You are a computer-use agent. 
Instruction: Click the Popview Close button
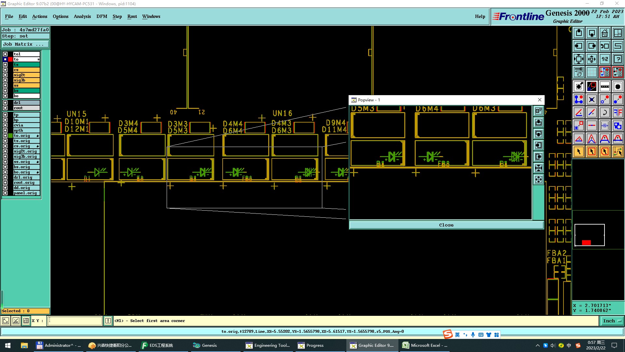point(446,225)
